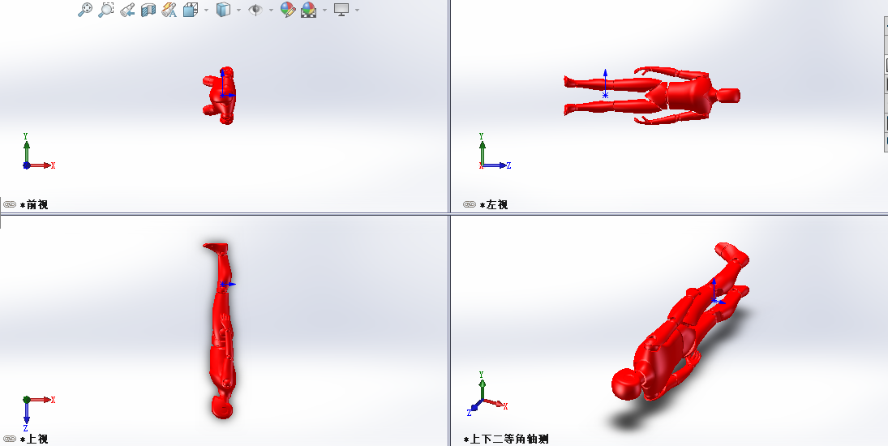The height and width of the screenshot is (446, 888).
Task: Click the XY coordinate triad in 前视 viewport
Action: (x=38, y=152)
